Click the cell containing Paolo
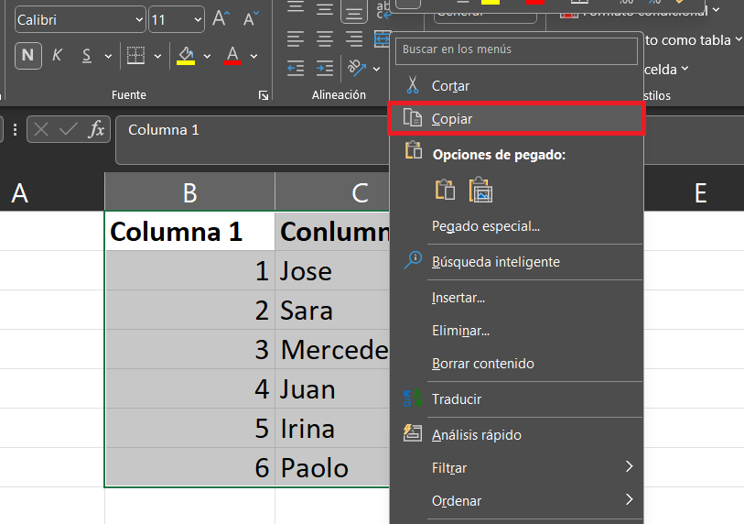The image size is (744, 524). 332,467
